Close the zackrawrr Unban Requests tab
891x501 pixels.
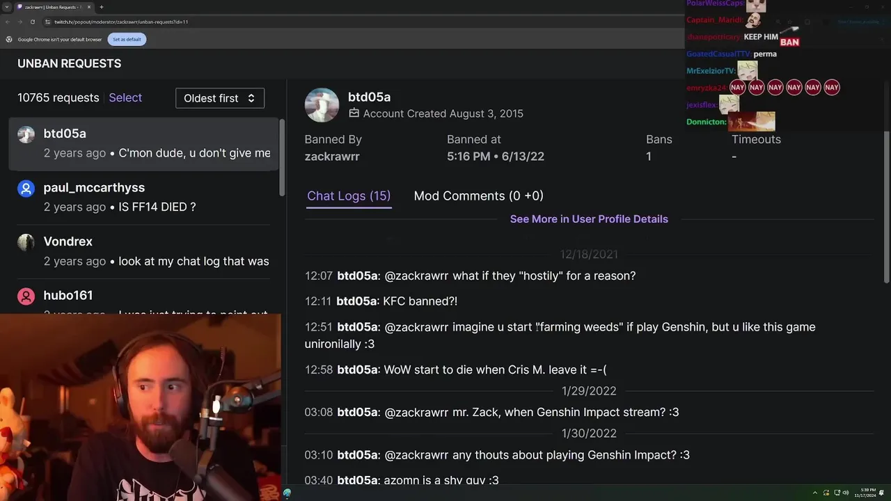(89, 7)
